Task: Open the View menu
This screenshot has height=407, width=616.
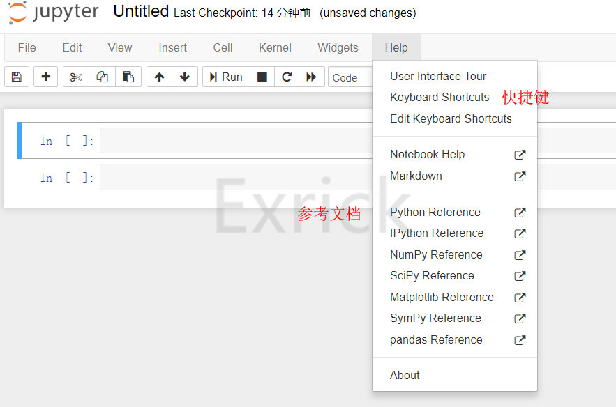Action: [x=120, y=48]
